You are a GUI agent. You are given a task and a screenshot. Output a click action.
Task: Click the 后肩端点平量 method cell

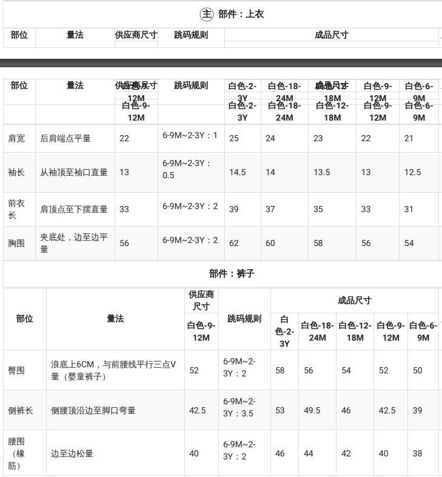pos(65,138)
